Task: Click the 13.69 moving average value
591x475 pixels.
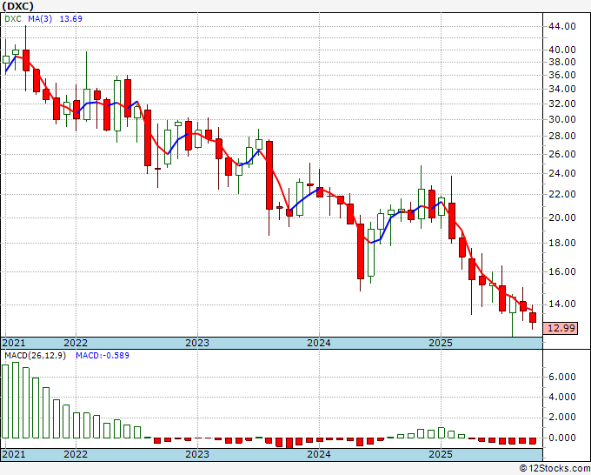Action: click(x=71, y=19)
